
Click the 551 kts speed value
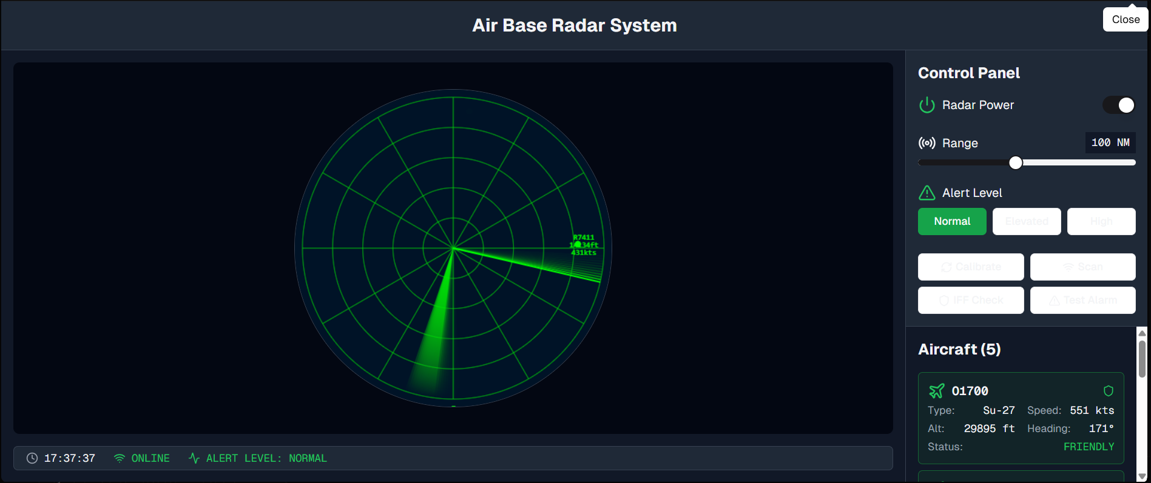point(1092,410)
